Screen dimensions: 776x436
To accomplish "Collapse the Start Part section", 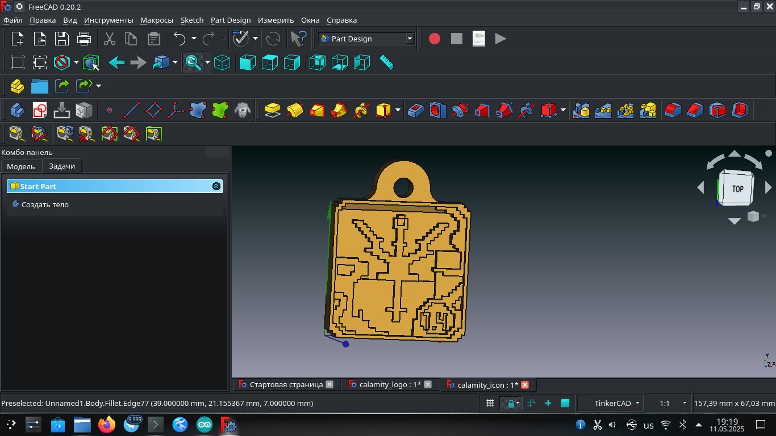I will click(x=216, y=186).
